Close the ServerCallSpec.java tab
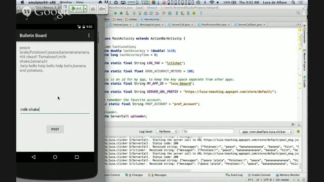Screen dimensions: 324x182 click(x=264, y=25)
